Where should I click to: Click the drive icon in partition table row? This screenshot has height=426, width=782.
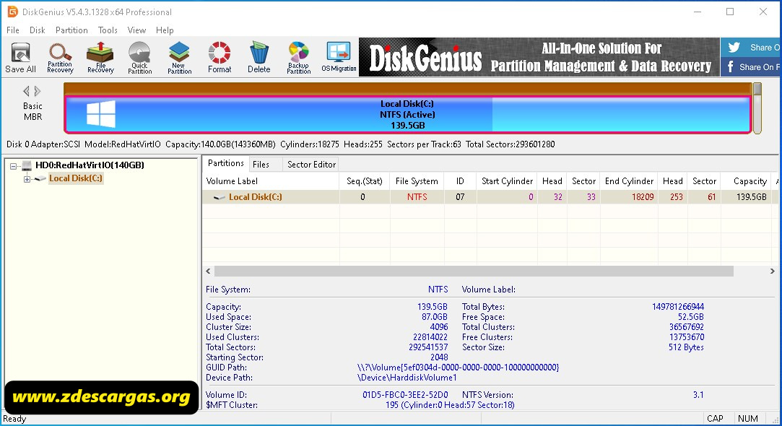pos(219,198)
